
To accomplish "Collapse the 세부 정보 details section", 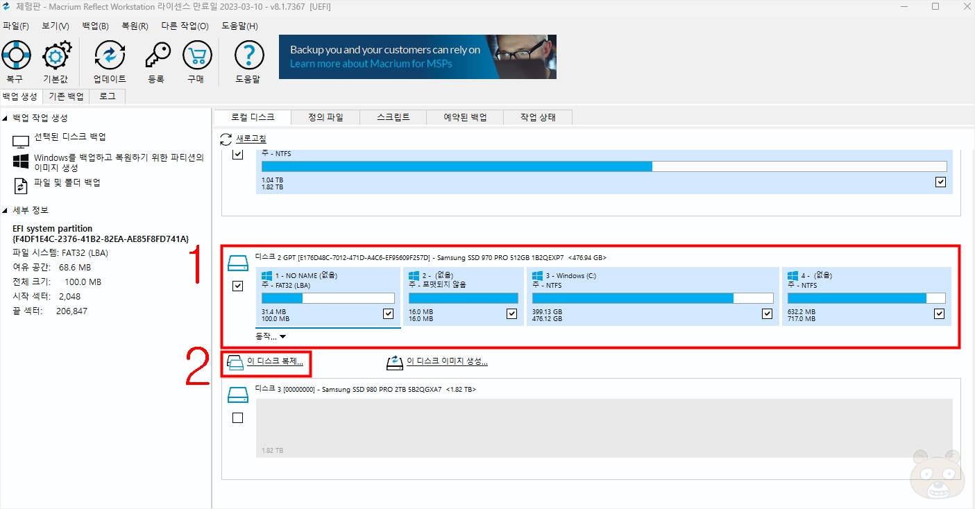I will click(6, 210).
